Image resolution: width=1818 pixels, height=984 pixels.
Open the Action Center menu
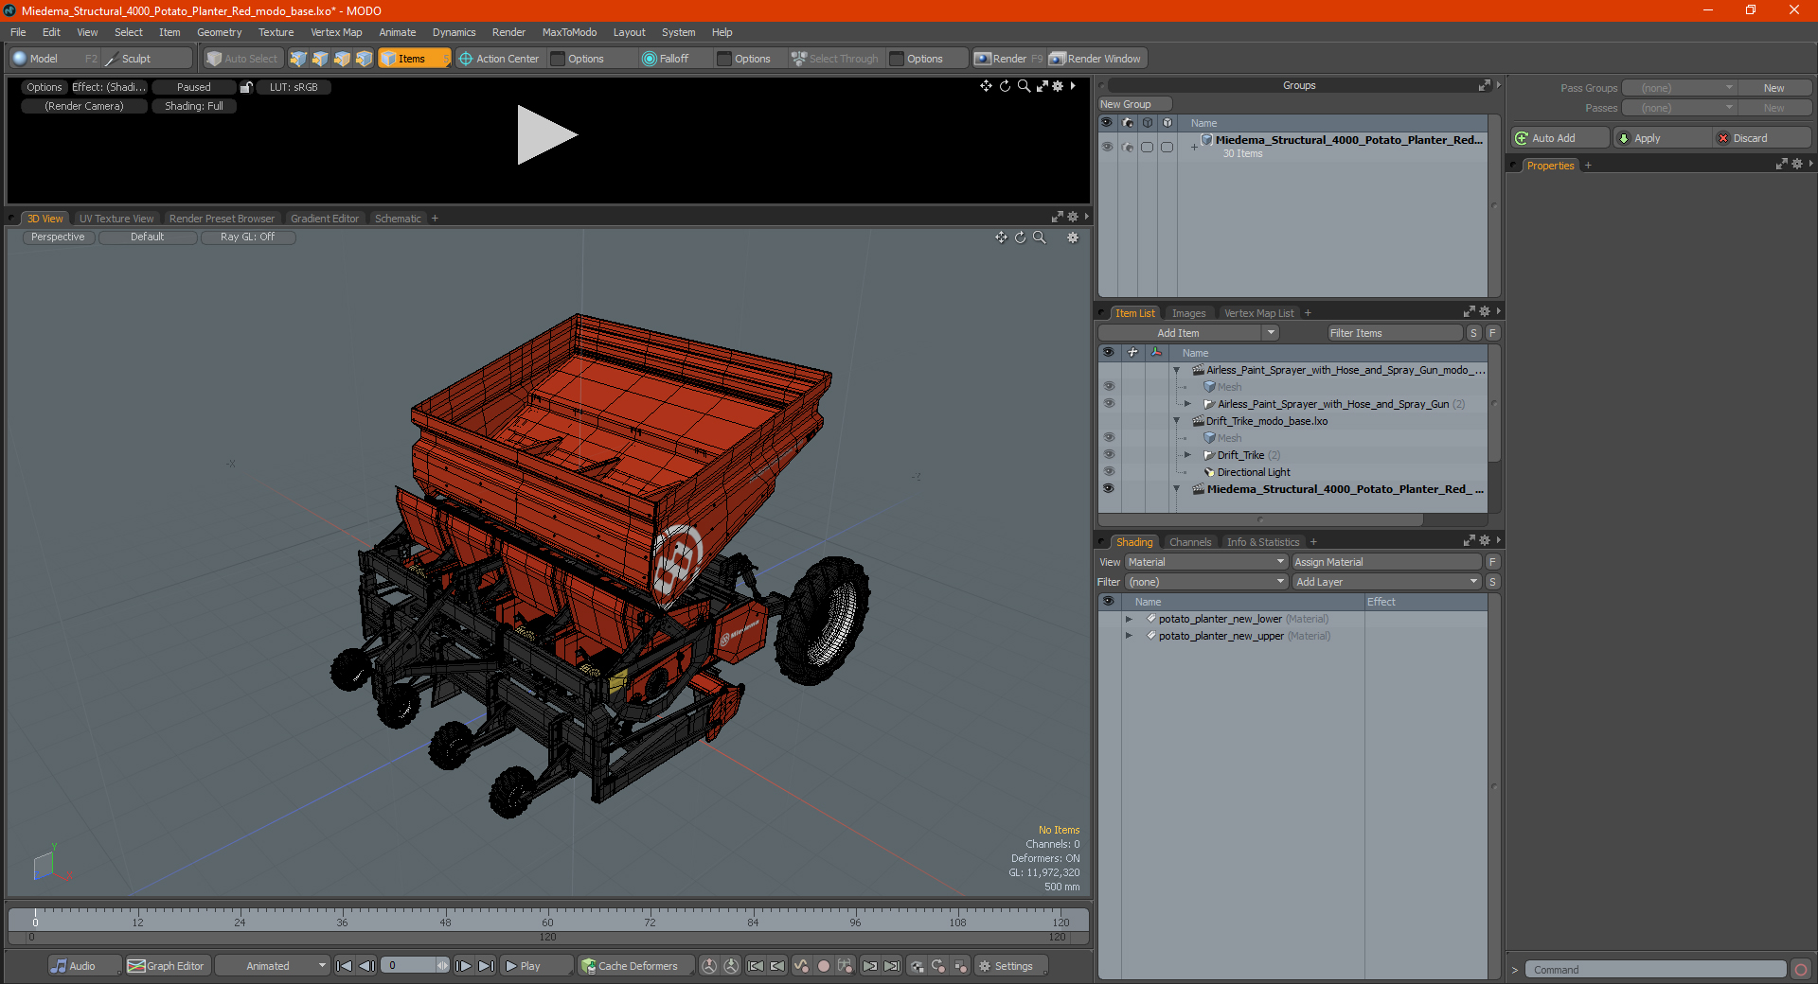499,59
